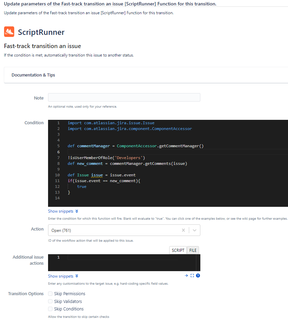Enable Skip Permissions checkbox
Viewport: 288px width, 328px height.
point(50,294)
